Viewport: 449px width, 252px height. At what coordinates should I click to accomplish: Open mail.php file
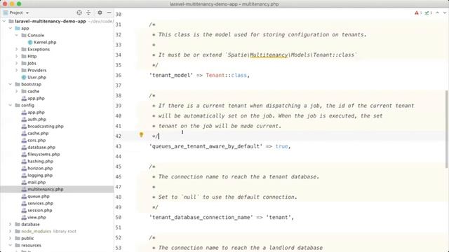tap(36, 182)
